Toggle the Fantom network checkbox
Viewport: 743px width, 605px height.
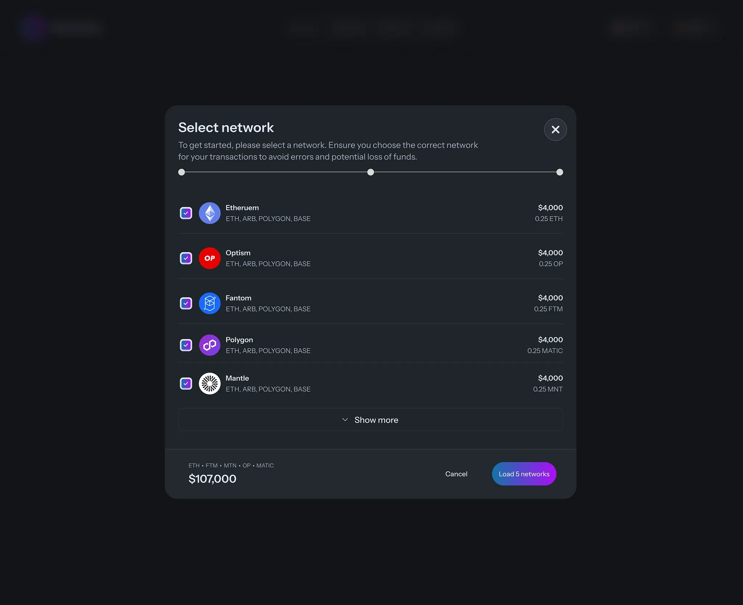pyautogui.click(x=186, y=303)
